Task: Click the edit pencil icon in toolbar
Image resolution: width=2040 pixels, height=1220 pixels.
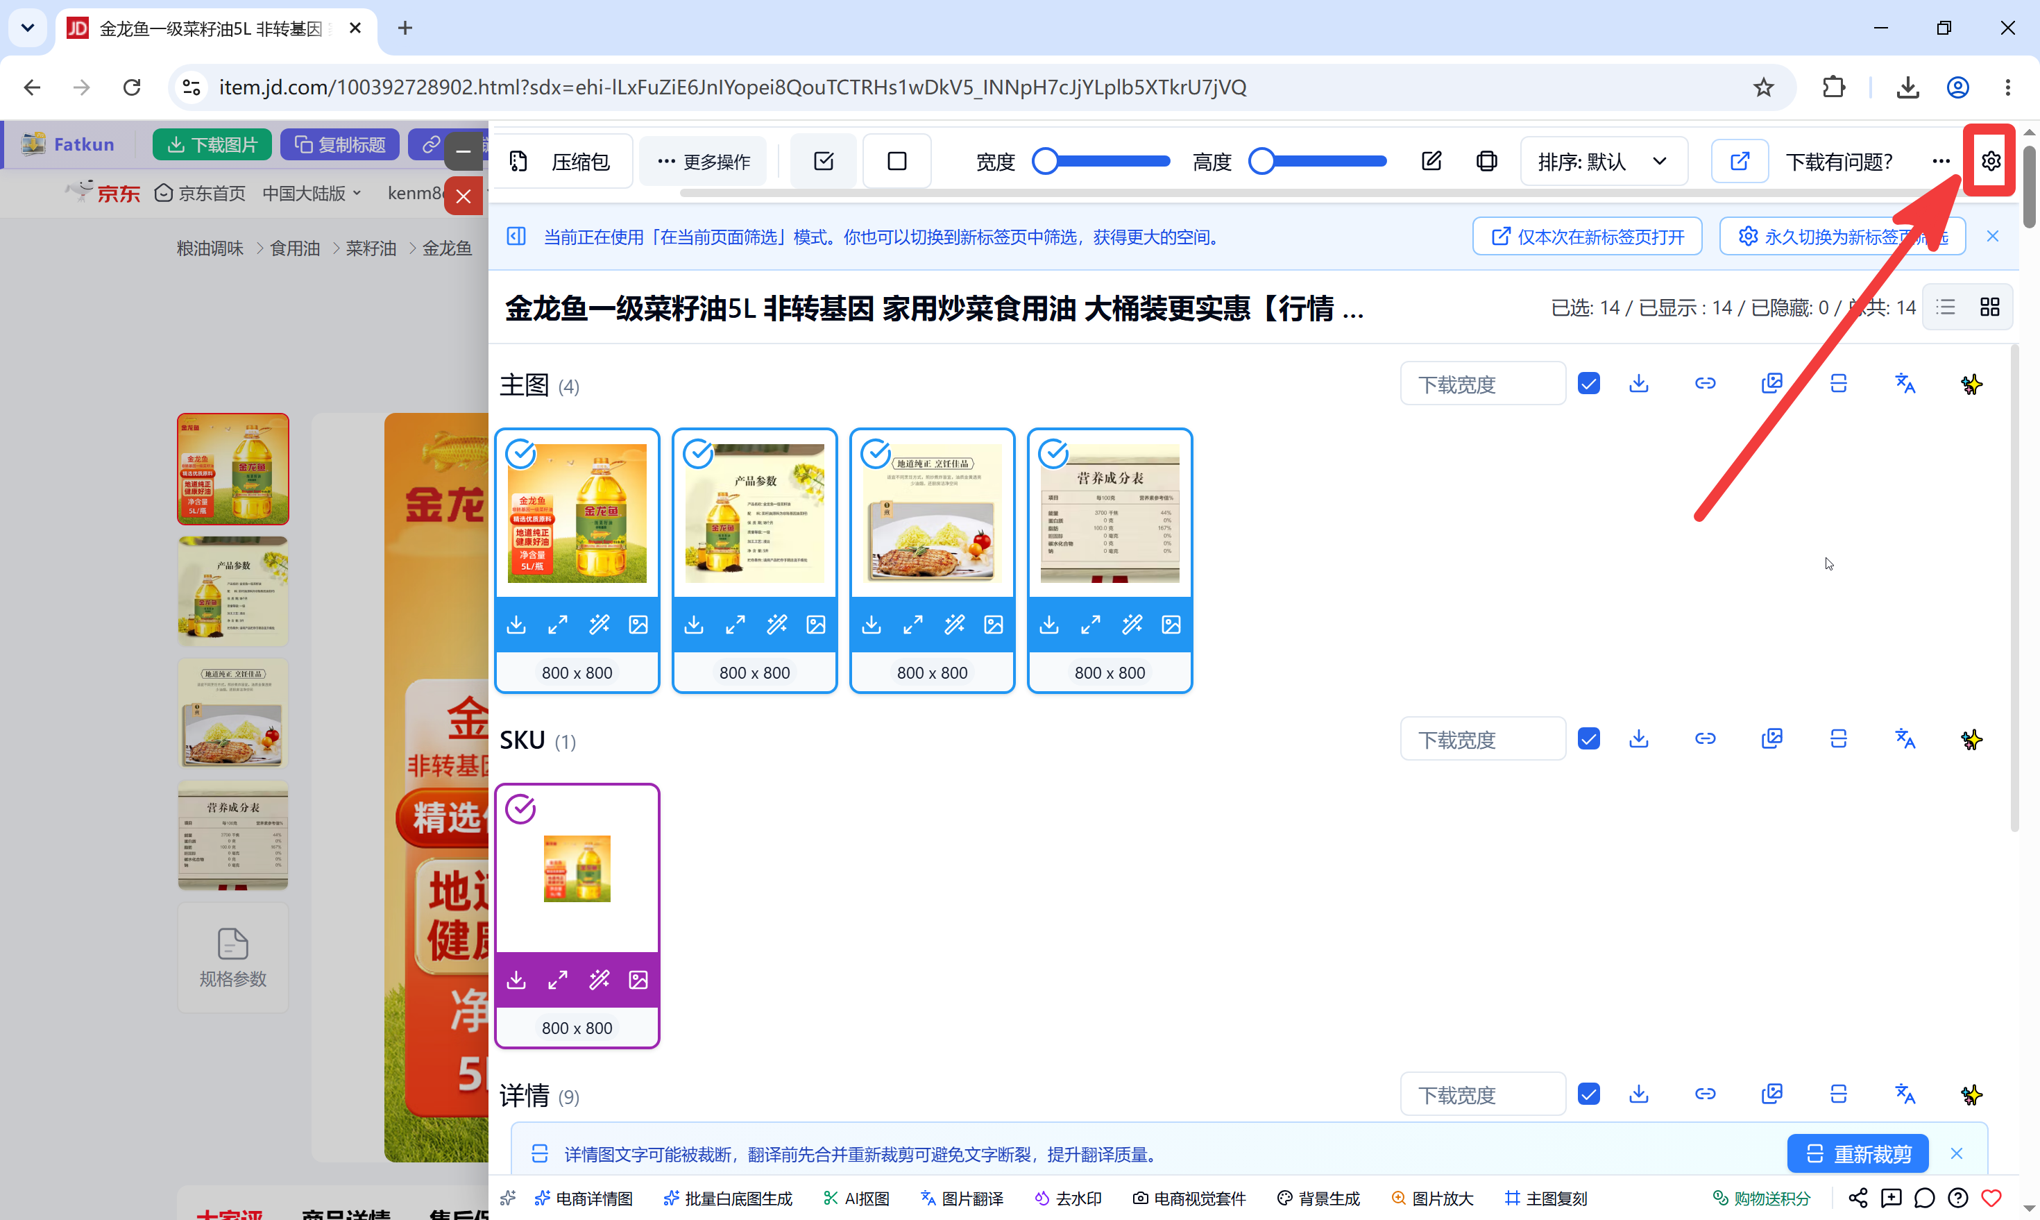Action: tap(1431, 161)
